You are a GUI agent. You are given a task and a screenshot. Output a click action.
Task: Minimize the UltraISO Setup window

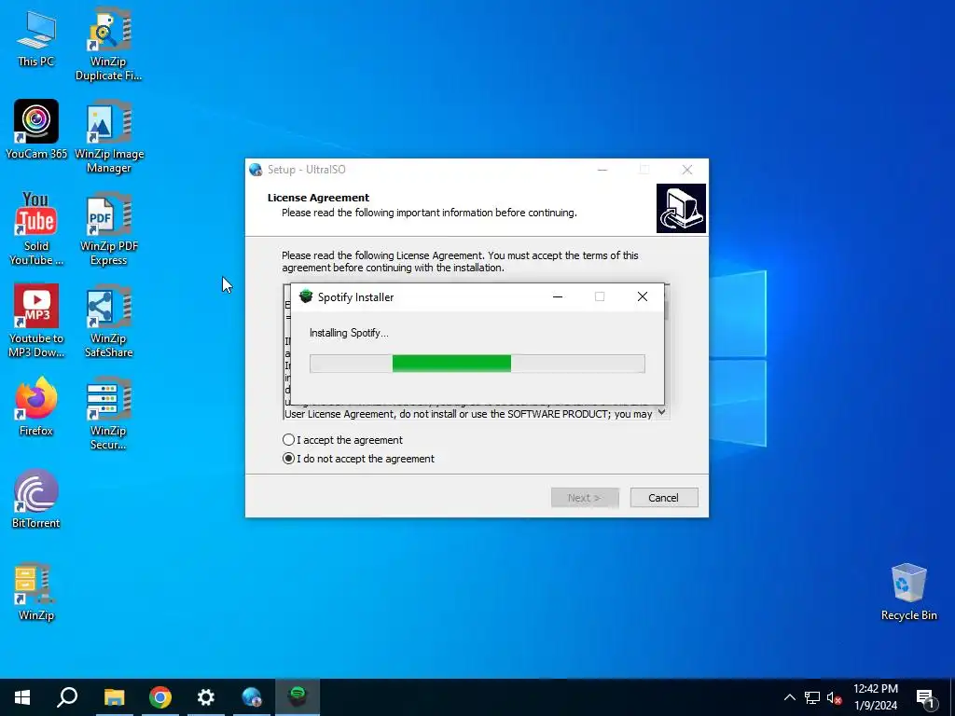tap(602, 170)
